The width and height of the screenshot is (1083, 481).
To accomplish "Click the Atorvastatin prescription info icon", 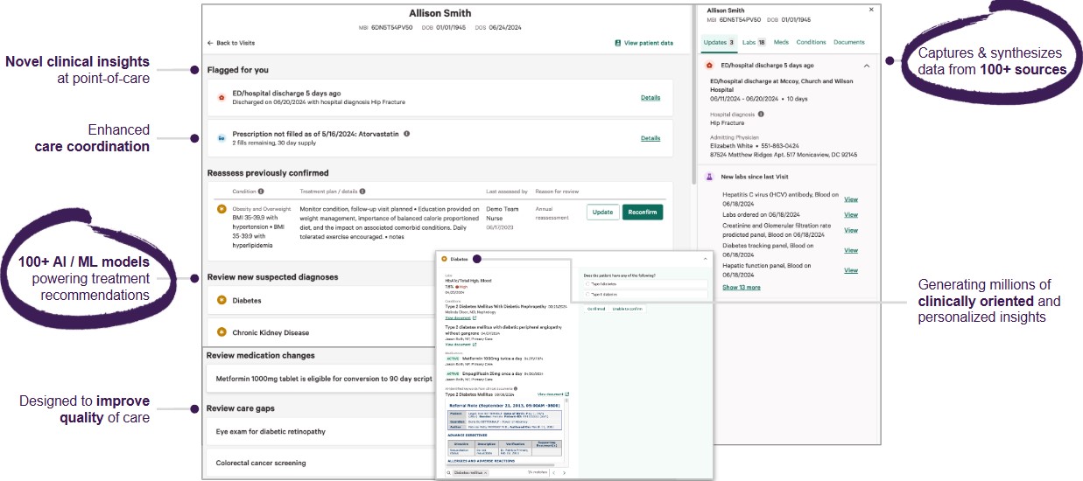I will click(407, 134).
